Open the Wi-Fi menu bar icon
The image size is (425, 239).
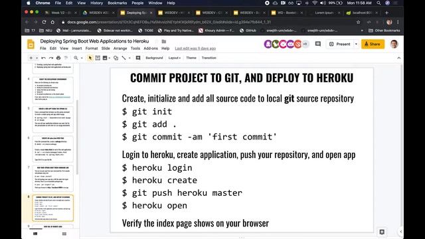pyautogui.click(x=315, y=3)
